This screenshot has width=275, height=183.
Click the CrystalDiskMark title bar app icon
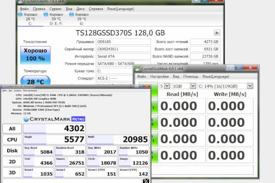(137, 69)
